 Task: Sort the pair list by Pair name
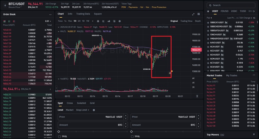pos(209,18)
